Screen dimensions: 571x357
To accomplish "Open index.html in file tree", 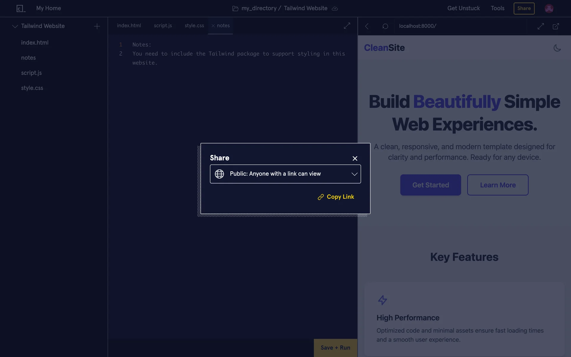I will (35, 43).
